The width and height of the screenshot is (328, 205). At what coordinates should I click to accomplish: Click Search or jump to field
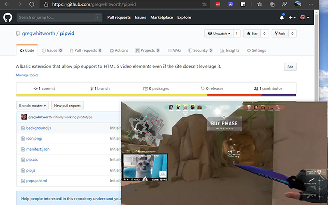(x=59, y=17)
